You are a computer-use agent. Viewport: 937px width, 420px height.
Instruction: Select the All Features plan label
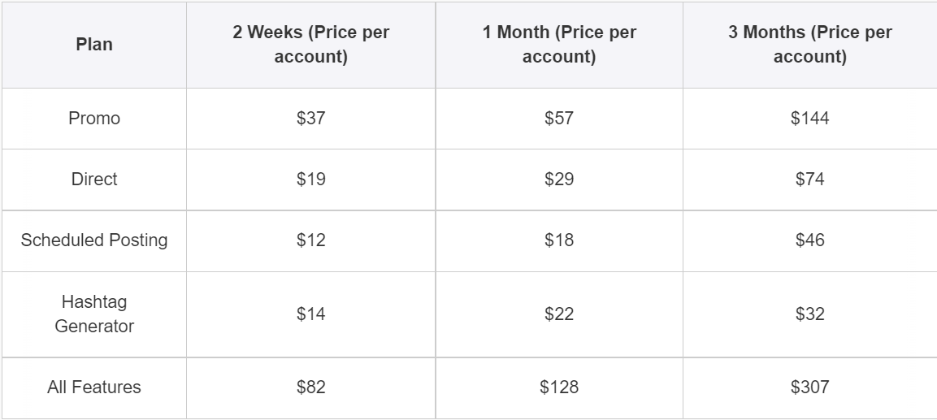(x=94, y=388)
